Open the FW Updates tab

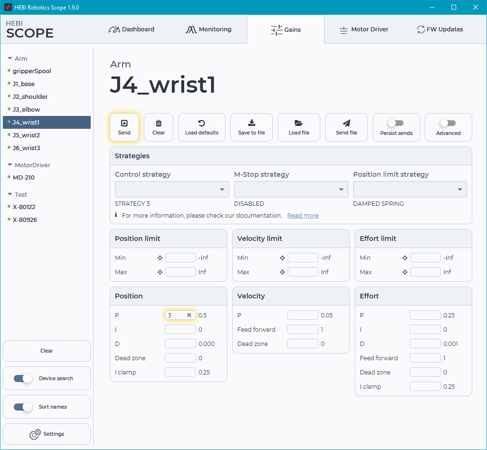click(x=440, y=29)
